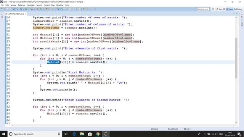Click the green Run toolbar button
The width and height of the screenshot is (244, 137).
coord(26,9)
